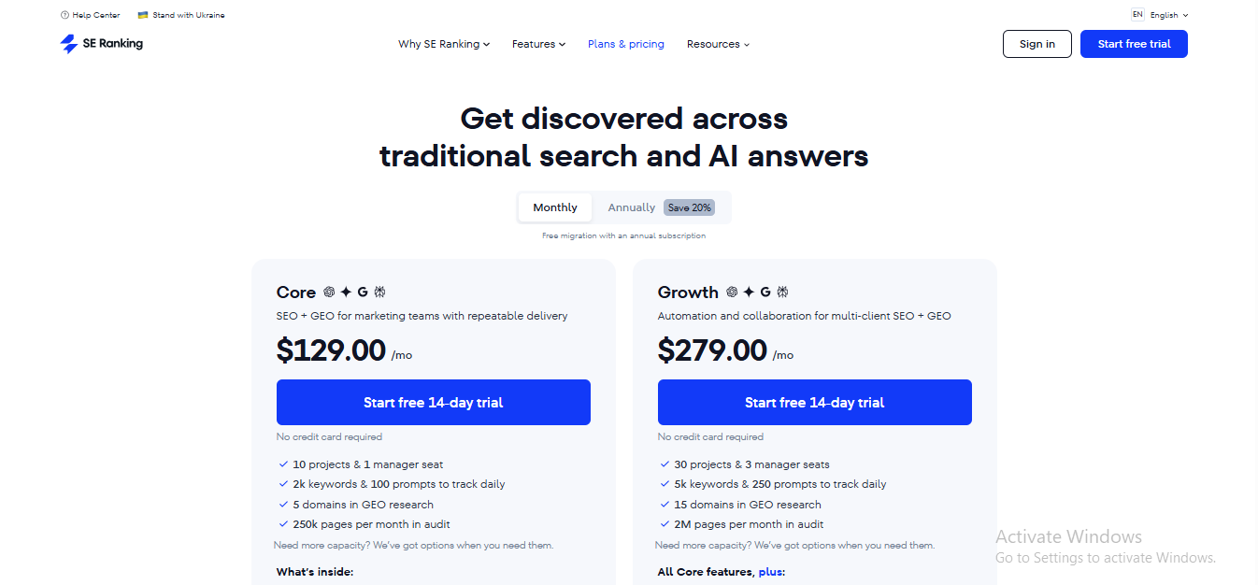Click the SE Ranking logo
The width and height of the screenshot is (1258, 585).
(101, 44)
